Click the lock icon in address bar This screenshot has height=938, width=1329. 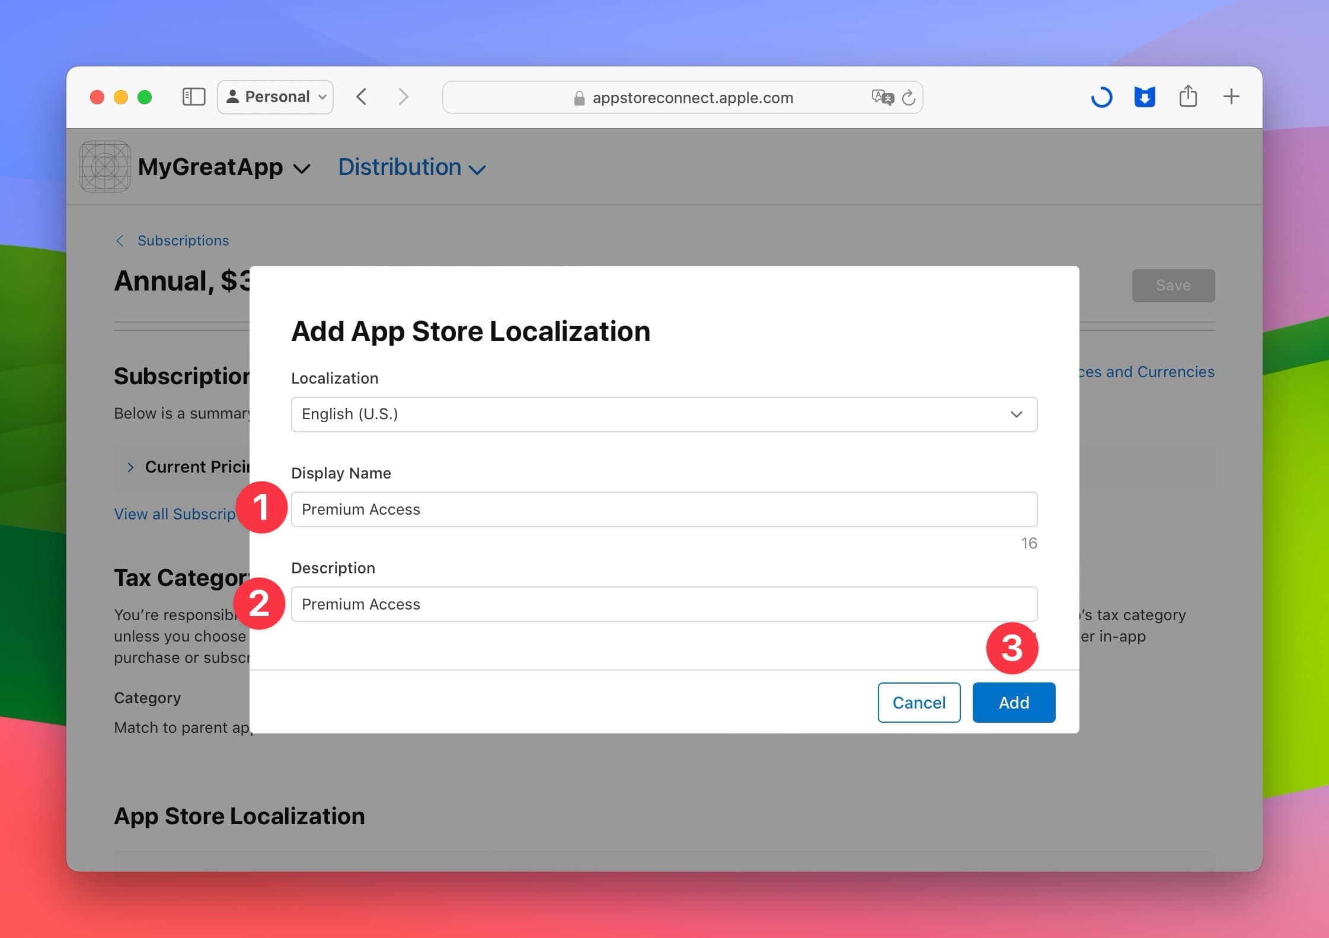[x=579, y=98]
